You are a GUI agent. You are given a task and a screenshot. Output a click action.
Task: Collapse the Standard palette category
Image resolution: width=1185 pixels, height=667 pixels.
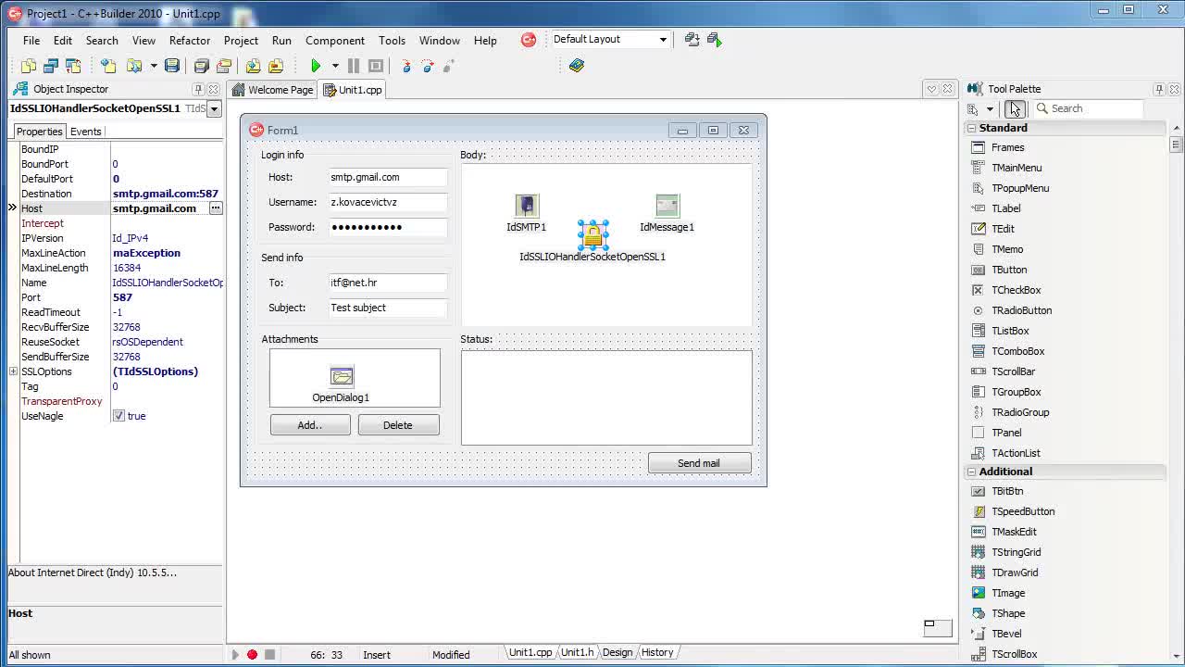(x=971, y=128)
